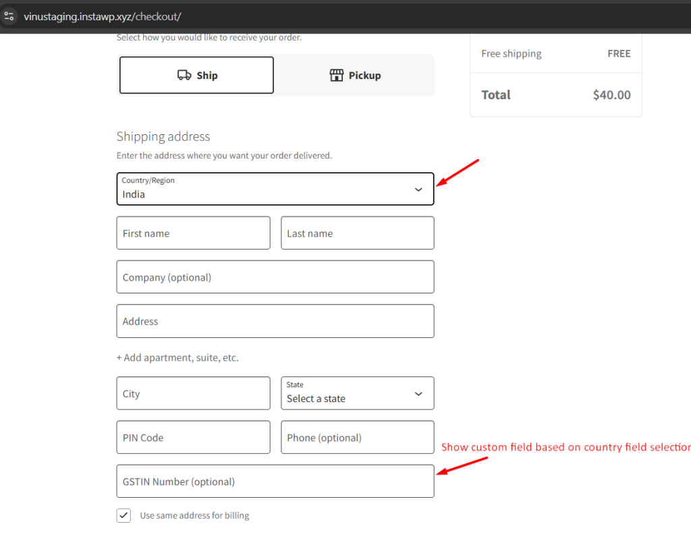Click the PIN Code field
The image size is (691, 547).
tap(193, 437)
